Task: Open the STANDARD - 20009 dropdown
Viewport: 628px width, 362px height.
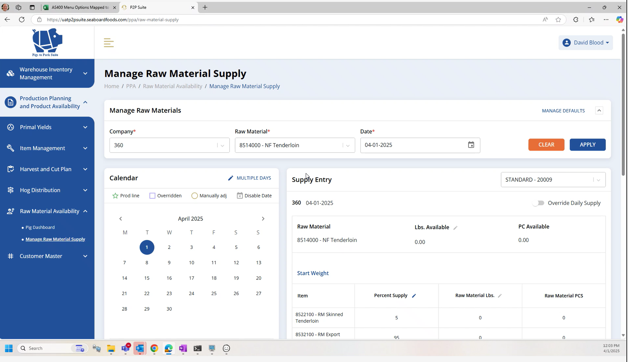Action: click(x=553, y=180)
